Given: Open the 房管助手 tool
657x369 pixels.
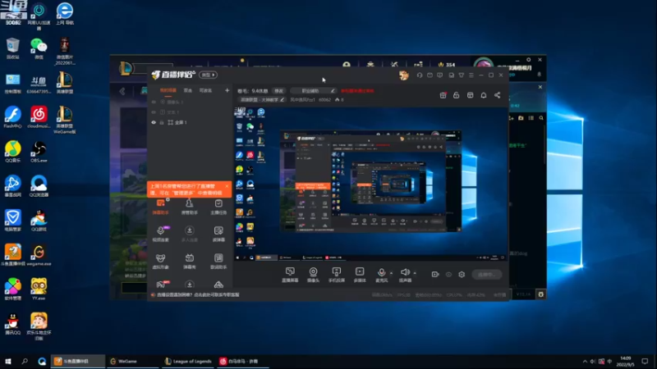Looking at the screenshot, I should point(190,207).
